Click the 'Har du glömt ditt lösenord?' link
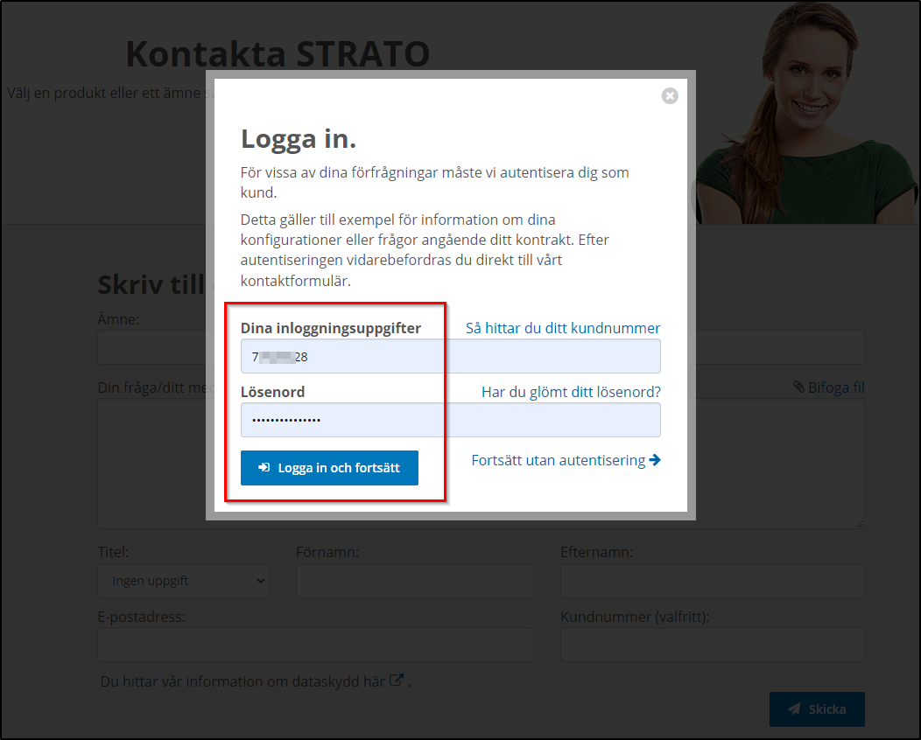This screenshot has width=921, height=740. pos(571,392)
